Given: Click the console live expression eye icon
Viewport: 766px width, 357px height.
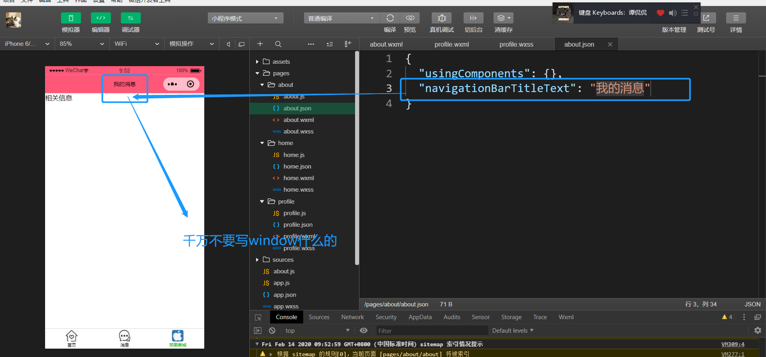Looking at the screenshot, I should 363,331.
